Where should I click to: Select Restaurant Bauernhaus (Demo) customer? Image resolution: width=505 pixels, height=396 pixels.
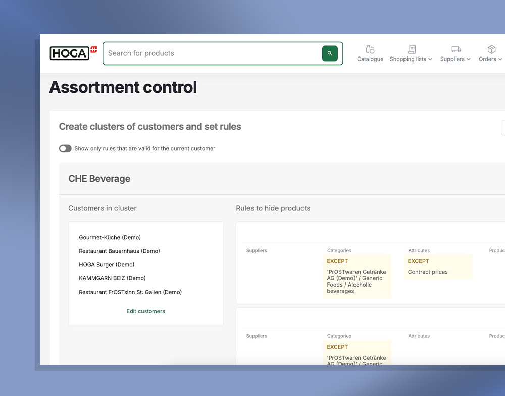119,251
